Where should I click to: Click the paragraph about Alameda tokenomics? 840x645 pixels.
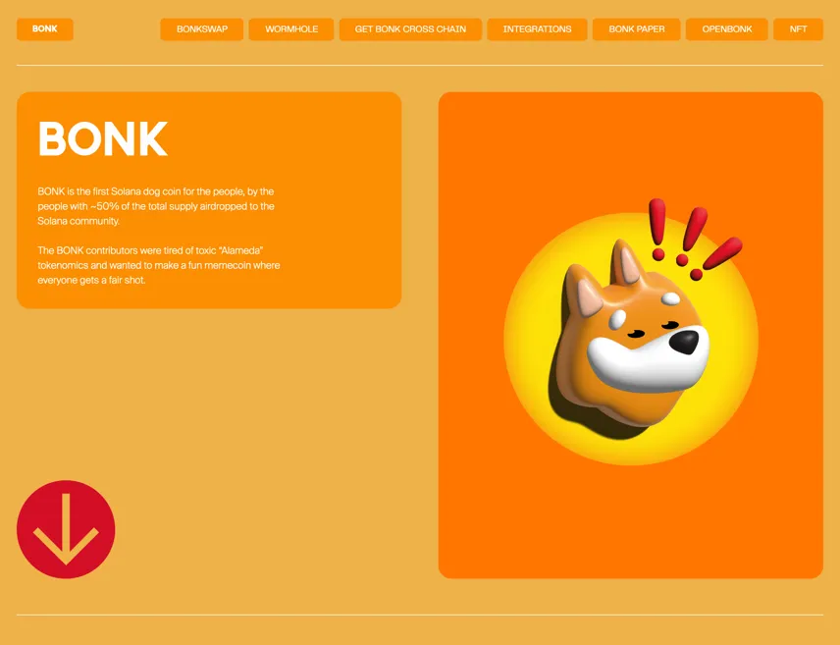[159, 265]
